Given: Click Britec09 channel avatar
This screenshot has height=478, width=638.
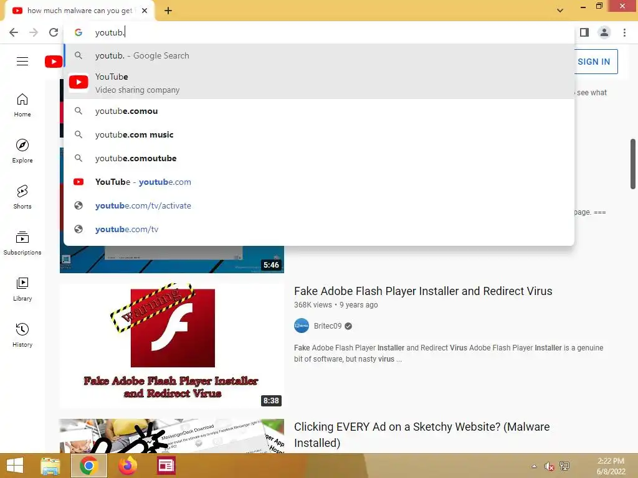Looking at the screenshot, I should pos(302,326).
